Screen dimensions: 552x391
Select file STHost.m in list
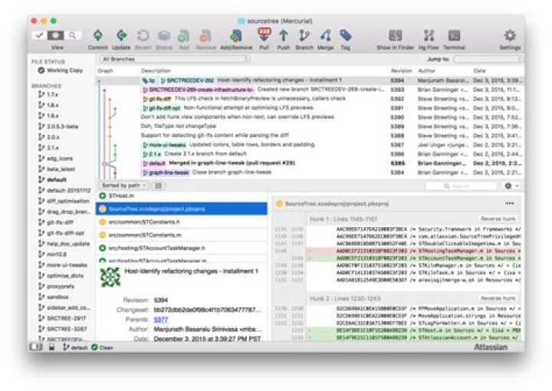tap(181, 195)
